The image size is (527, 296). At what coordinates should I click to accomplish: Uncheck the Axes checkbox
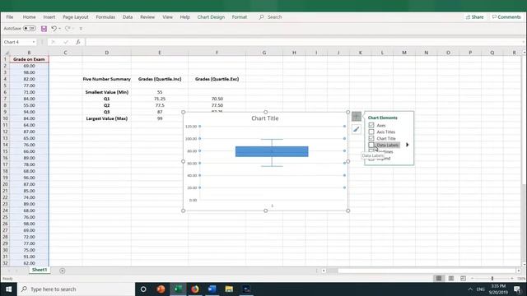coord(371,125)
